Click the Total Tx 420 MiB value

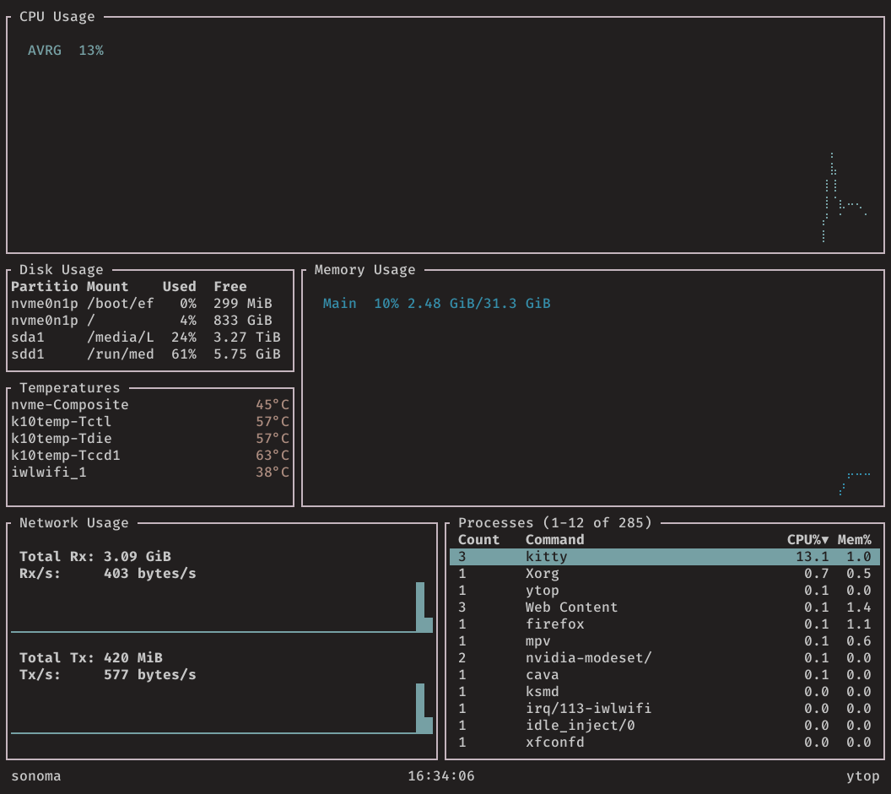click(x=91, y=657)
